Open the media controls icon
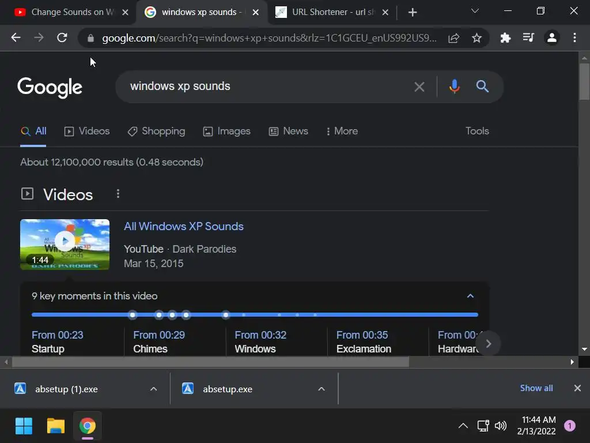The height and width of the screenshot is (443, 590). point(528,37)
